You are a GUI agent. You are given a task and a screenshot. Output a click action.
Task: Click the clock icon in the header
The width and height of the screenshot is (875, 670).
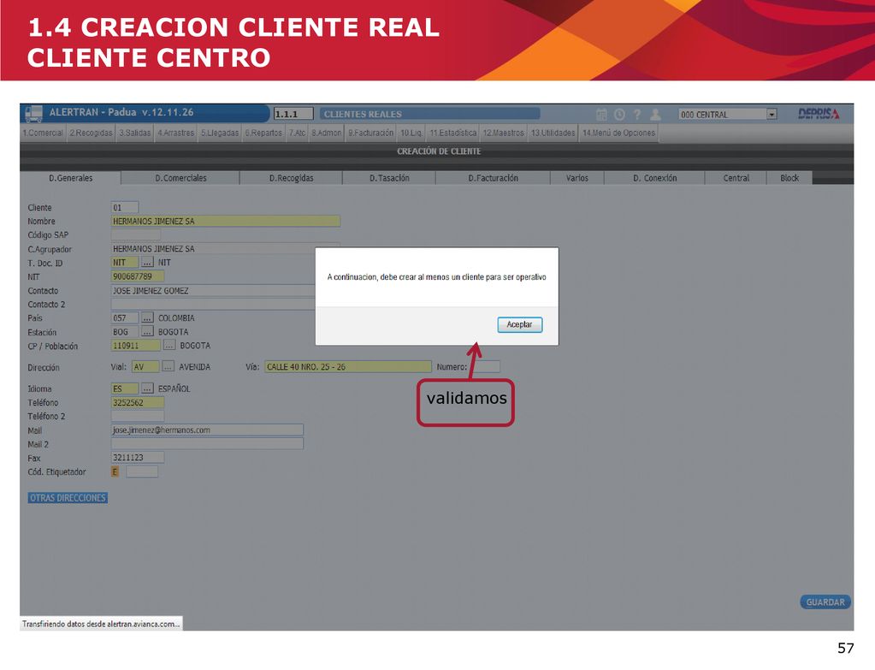tap(619, 114)
